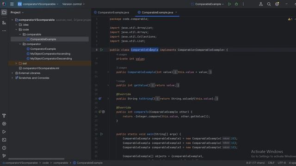The image size is (296, 166).
Task: Open MyObjectComparatorAscending class
Action: pos(50,53)
